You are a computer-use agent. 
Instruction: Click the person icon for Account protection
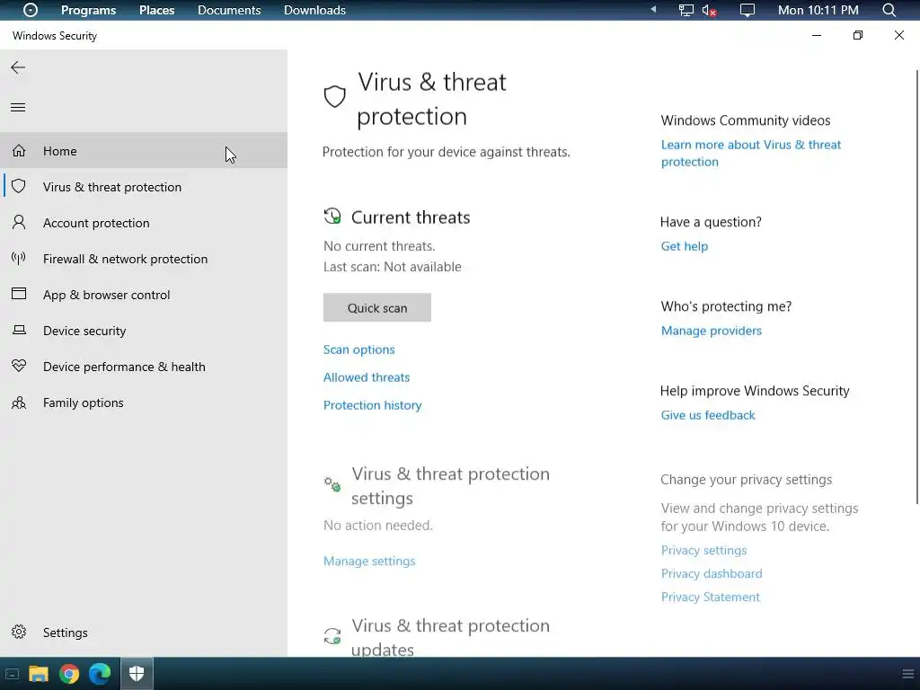tap(19, 223)
